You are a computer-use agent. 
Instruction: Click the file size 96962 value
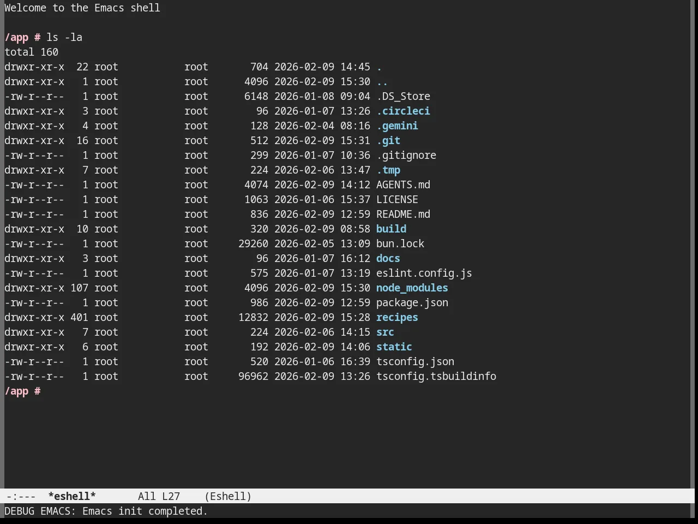(253, 376)
